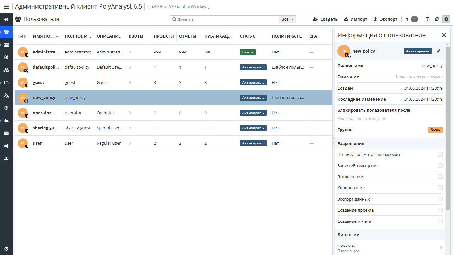Image resolution: width=453 pixels, height=255 pixels.
Task: Click the В сети status badge
Action: click(248, 52)
